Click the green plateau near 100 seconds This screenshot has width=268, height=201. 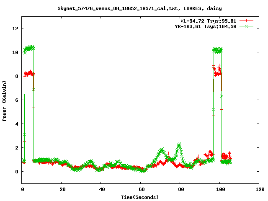pyautogui.click(x=217, y=50)
